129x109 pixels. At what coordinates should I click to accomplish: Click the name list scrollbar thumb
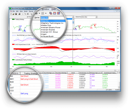(x=73, y=22)
